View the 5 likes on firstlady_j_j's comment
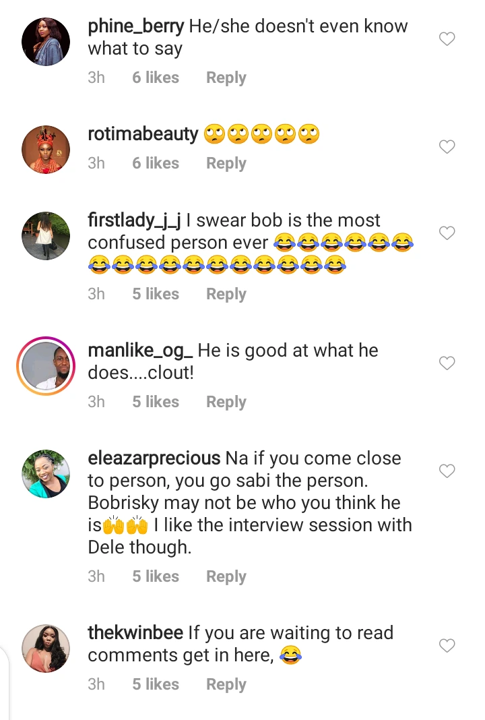The height and width of the screenshot is (720, 485). tap(156, 294)
